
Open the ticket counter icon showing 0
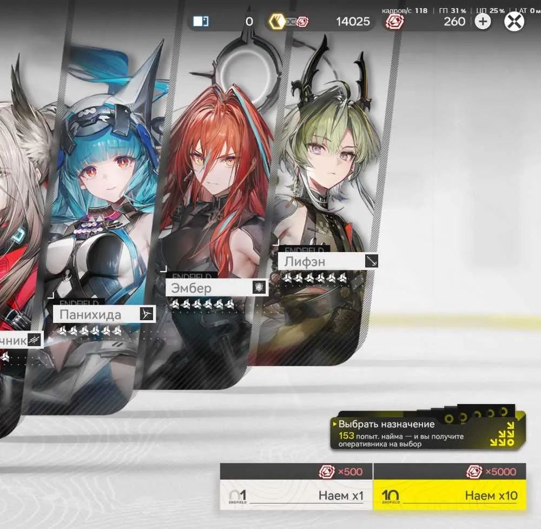pyautogui.click(x=201, y=22)
